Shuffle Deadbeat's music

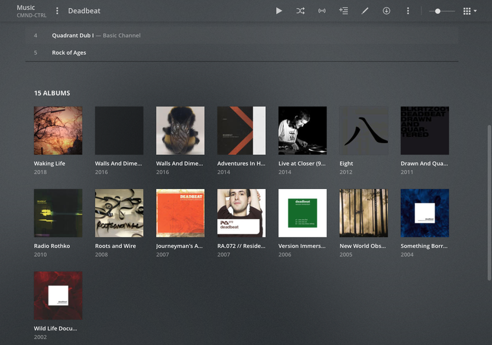[300, 11]
